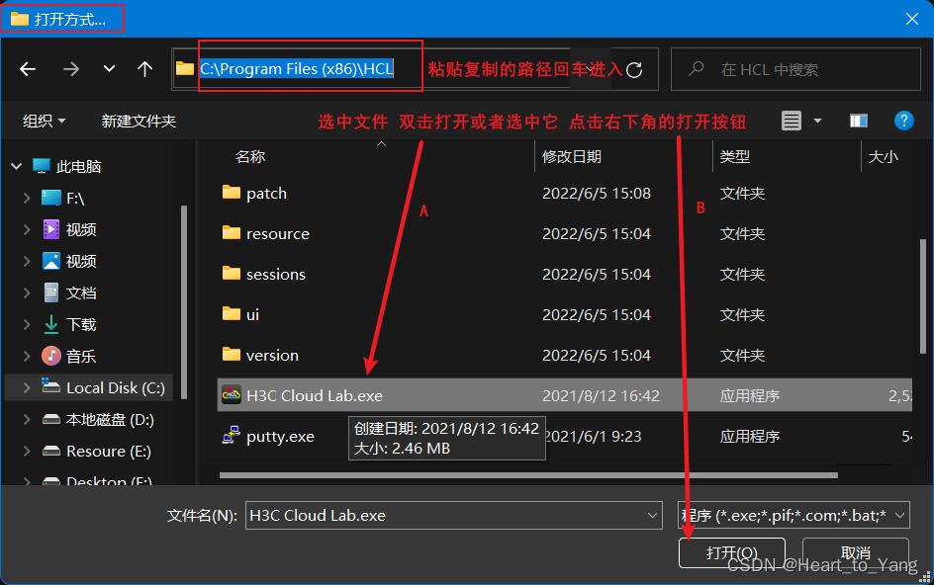
Task: Open the file type filter dropdown
Action: point(794,515)
